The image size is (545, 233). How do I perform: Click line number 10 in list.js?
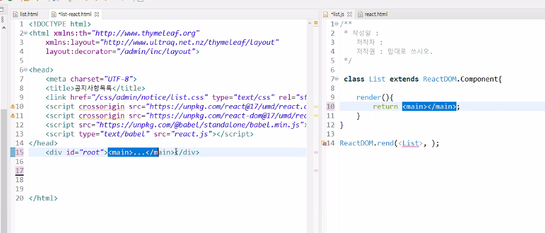tap(330, 107)
